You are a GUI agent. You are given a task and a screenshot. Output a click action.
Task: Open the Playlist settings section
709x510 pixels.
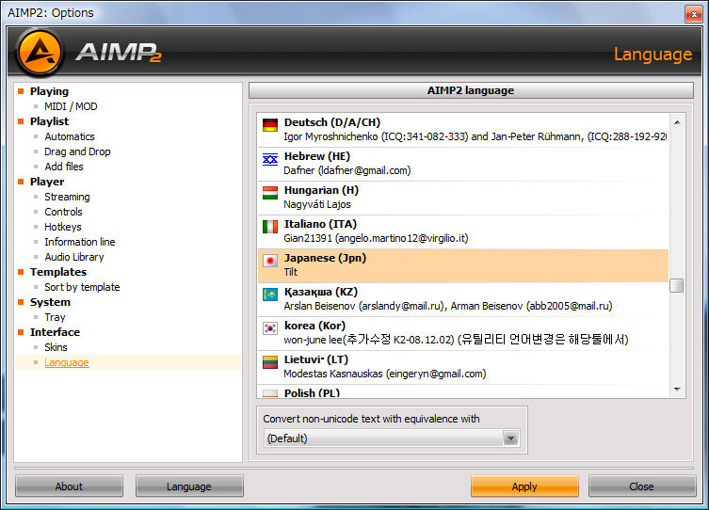pos(49,121)
